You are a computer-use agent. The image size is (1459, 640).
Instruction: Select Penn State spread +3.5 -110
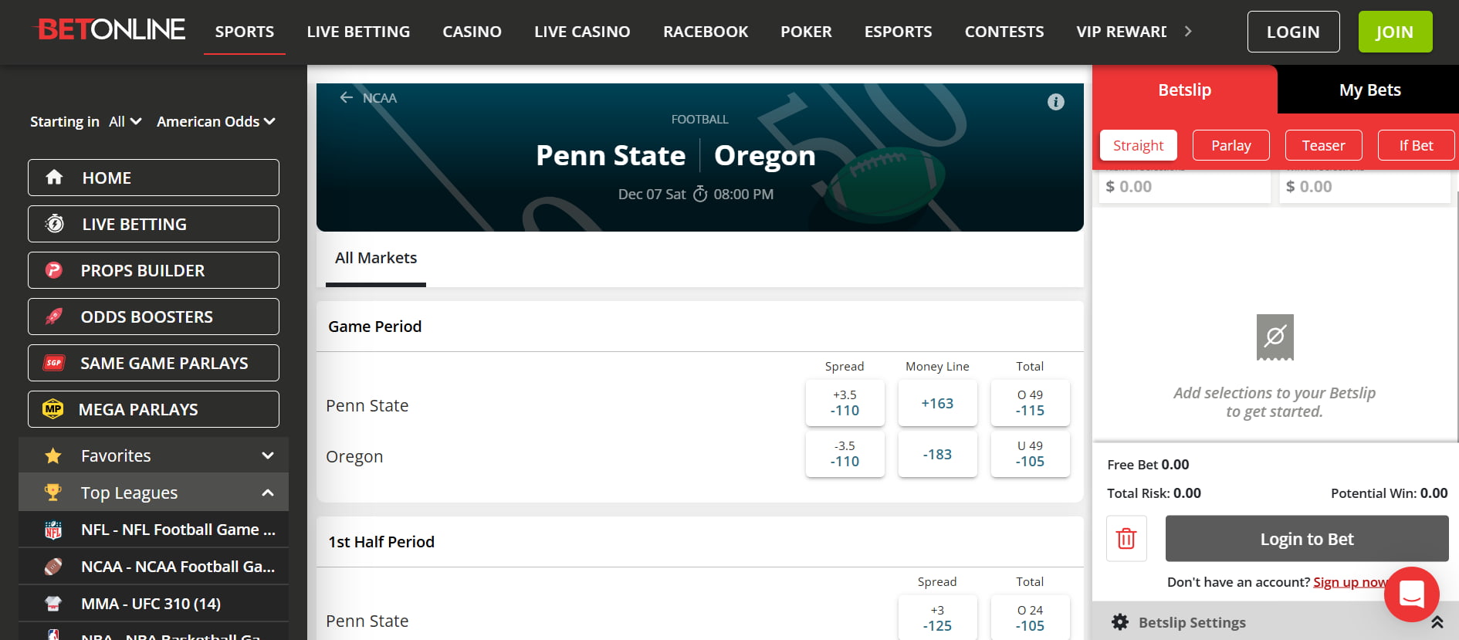(x=845, y=403)
